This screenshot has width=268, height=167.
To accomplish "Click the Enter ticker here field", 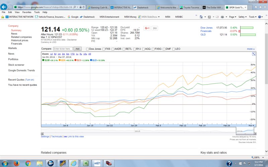I will (63, 49).
